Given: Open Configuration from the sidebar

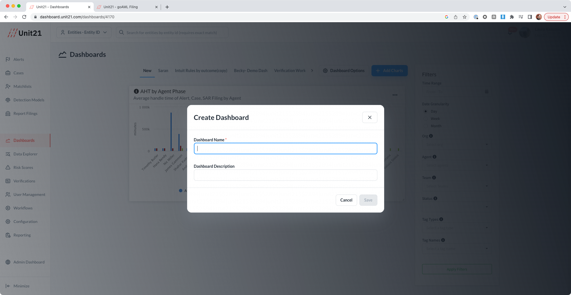Looking at the screenshot, I should tap(25, 222).
